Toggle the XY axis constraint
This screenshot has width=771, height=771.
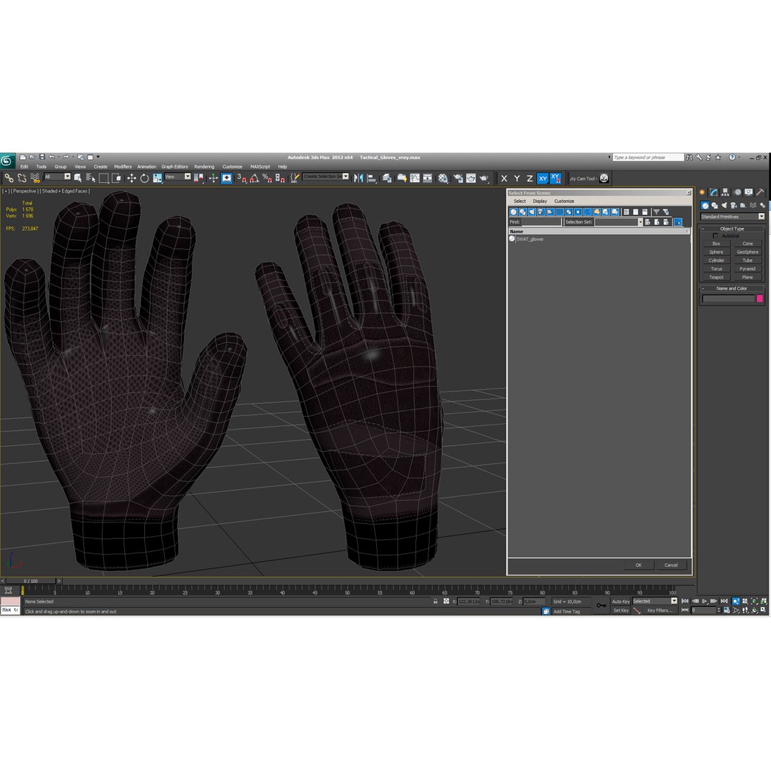(x=543, y=178)
